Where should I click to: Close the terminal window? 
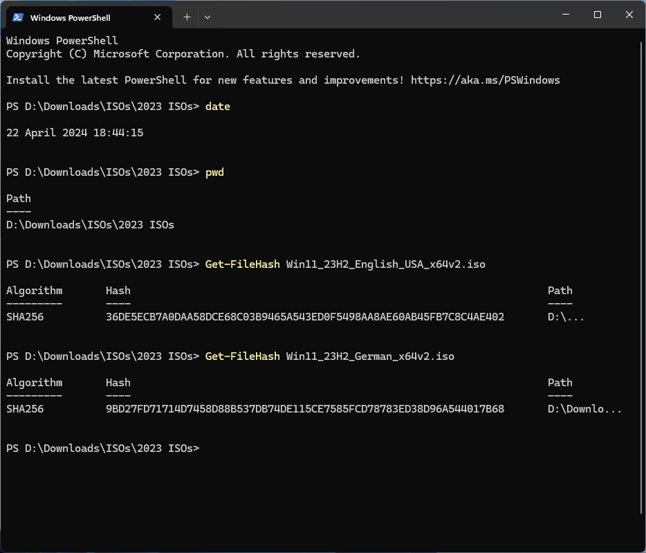pos(629,15)
